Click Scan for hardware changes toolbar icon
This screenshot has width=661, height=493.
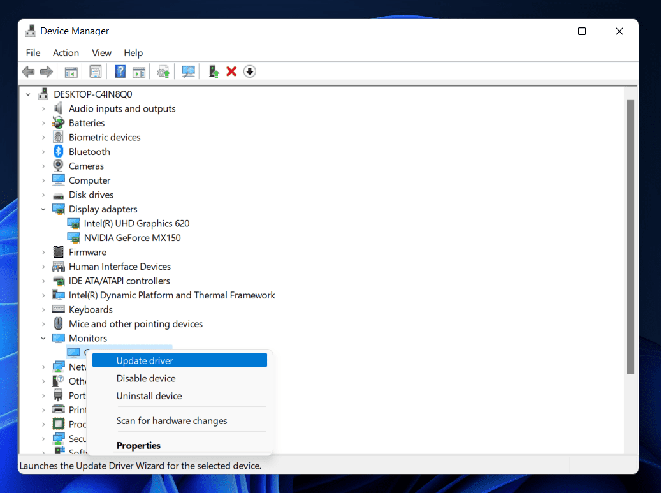(x=188, y=71)
